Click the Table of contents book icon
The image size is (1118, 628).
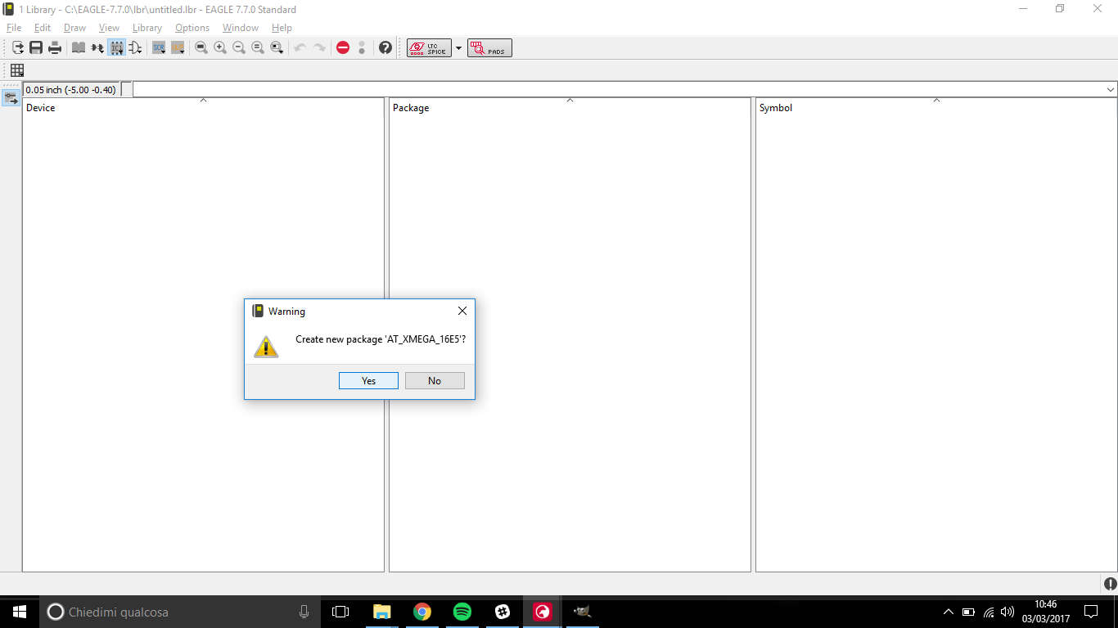tap(79, 47)
